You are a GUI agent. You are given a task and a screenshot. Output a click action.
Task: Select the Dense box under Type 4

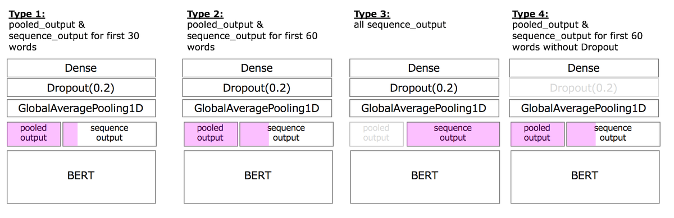[x=584, y=68]
